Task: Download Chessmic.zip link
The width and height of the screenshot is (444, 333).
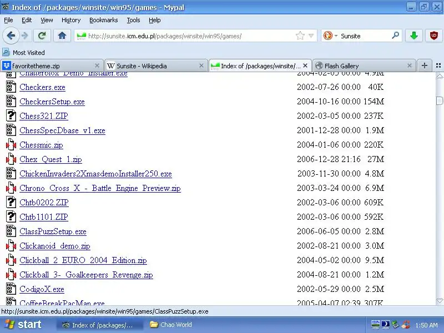Action: [x=41, y=145]
